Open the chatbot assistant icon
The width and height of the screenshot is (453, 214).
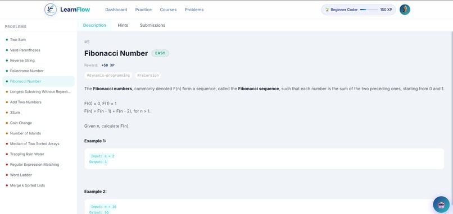tap(441, 204)
